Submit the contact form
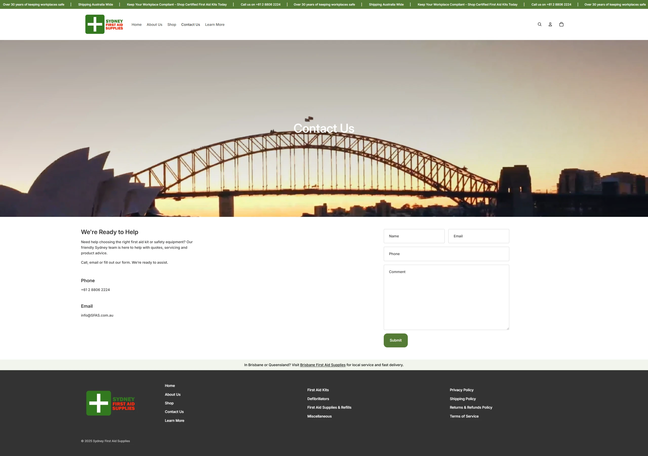The image size is (648, 456). click(396, 340)
